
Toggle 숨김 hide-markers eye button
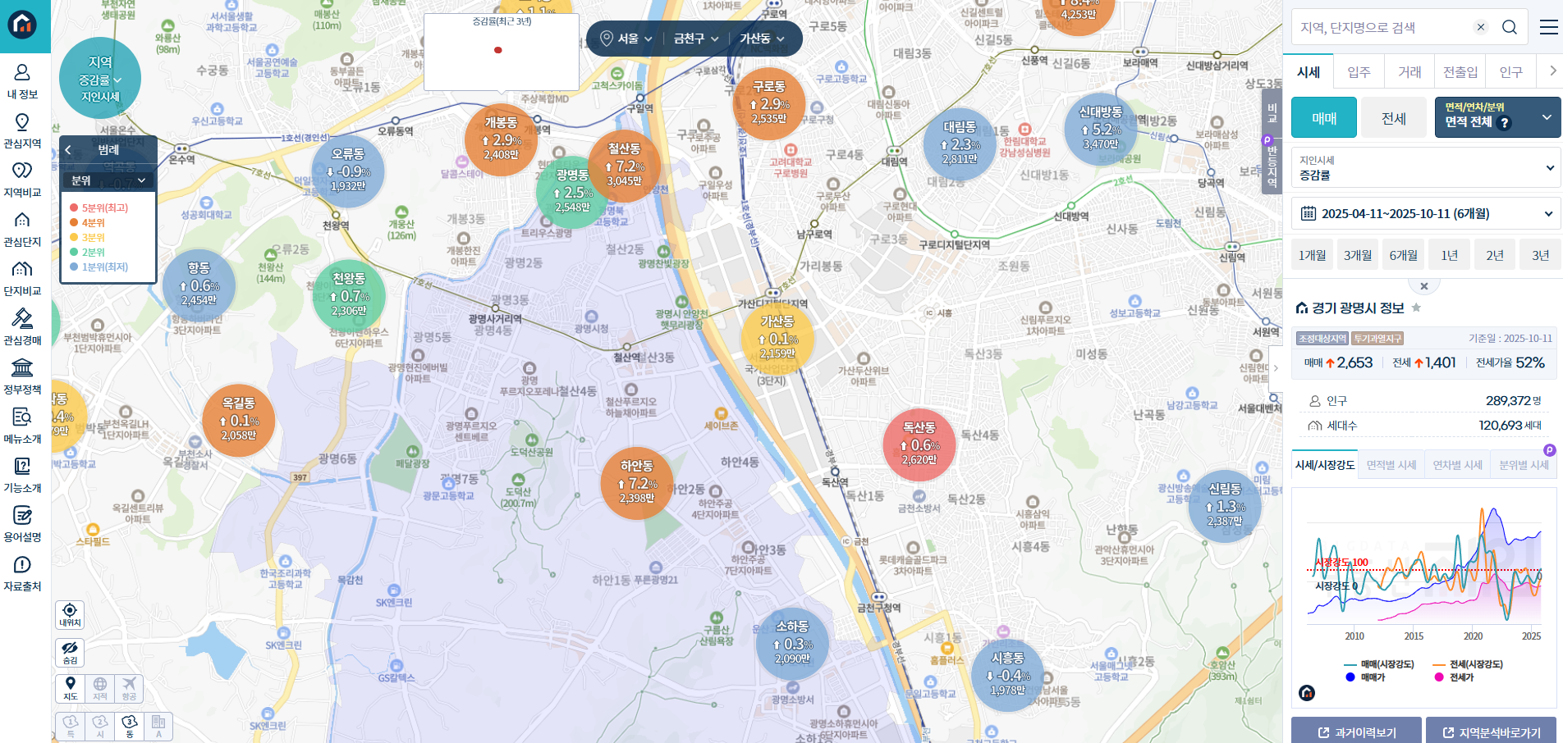(x=70, y=653)
